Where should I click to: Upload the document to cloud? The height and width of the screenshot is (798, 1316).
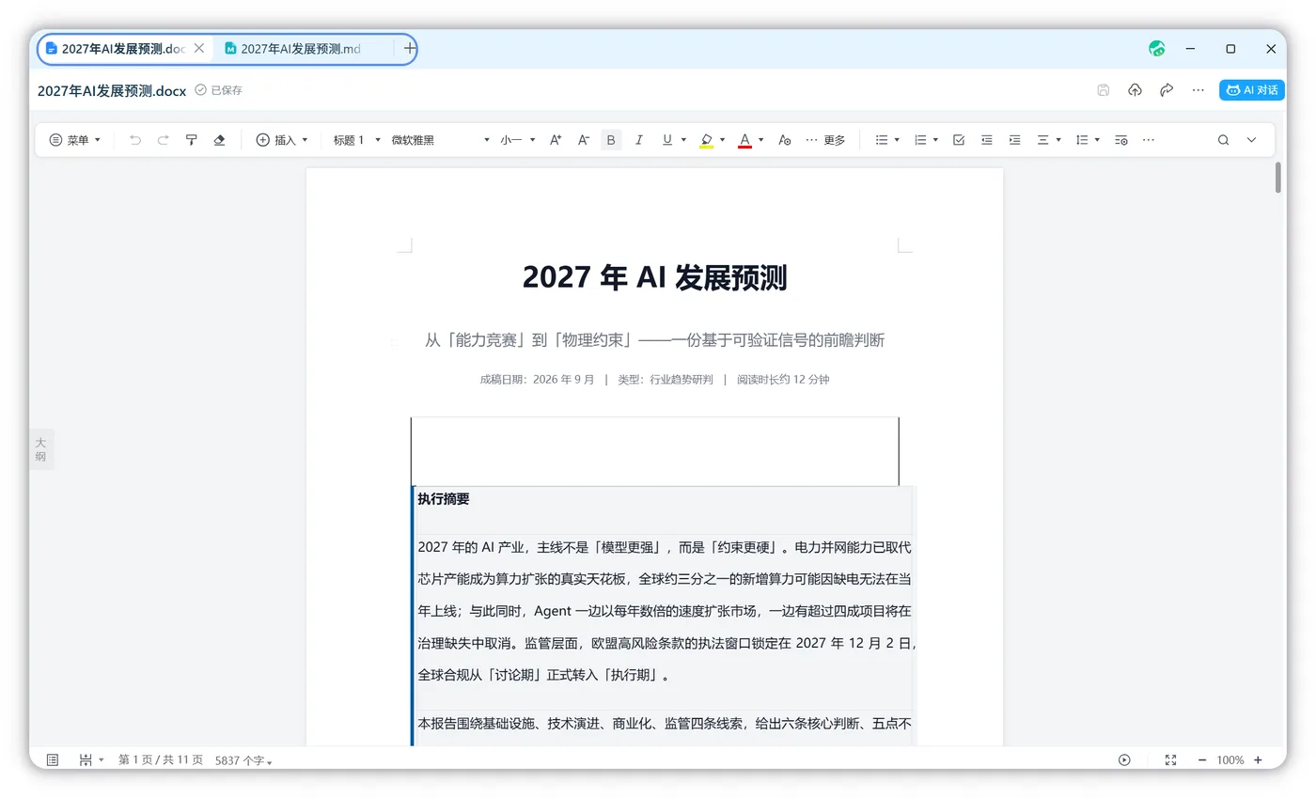tap(1136, 90)
